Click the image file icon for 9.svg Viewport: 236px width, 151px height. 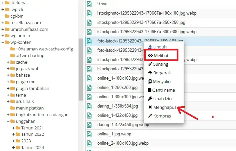(x=89, y=4)
